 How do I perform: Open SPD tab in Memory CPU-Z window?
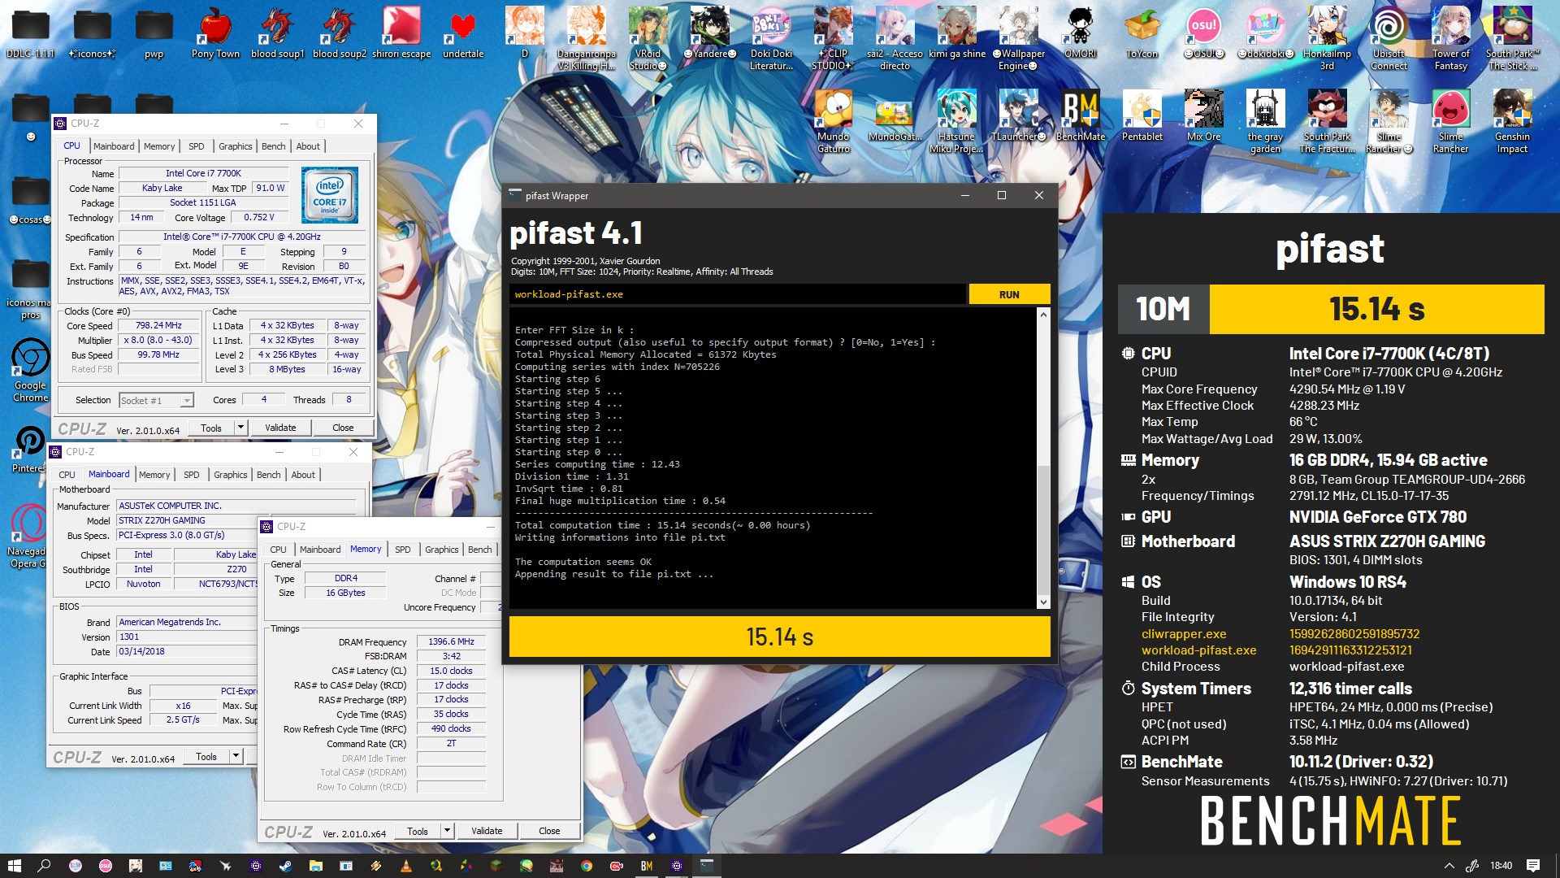(403, 550)
